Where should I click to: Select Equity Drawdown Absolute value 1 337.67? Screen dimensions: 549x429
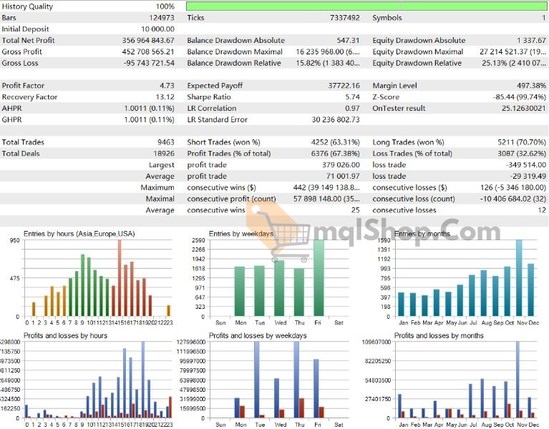point(531,40)
